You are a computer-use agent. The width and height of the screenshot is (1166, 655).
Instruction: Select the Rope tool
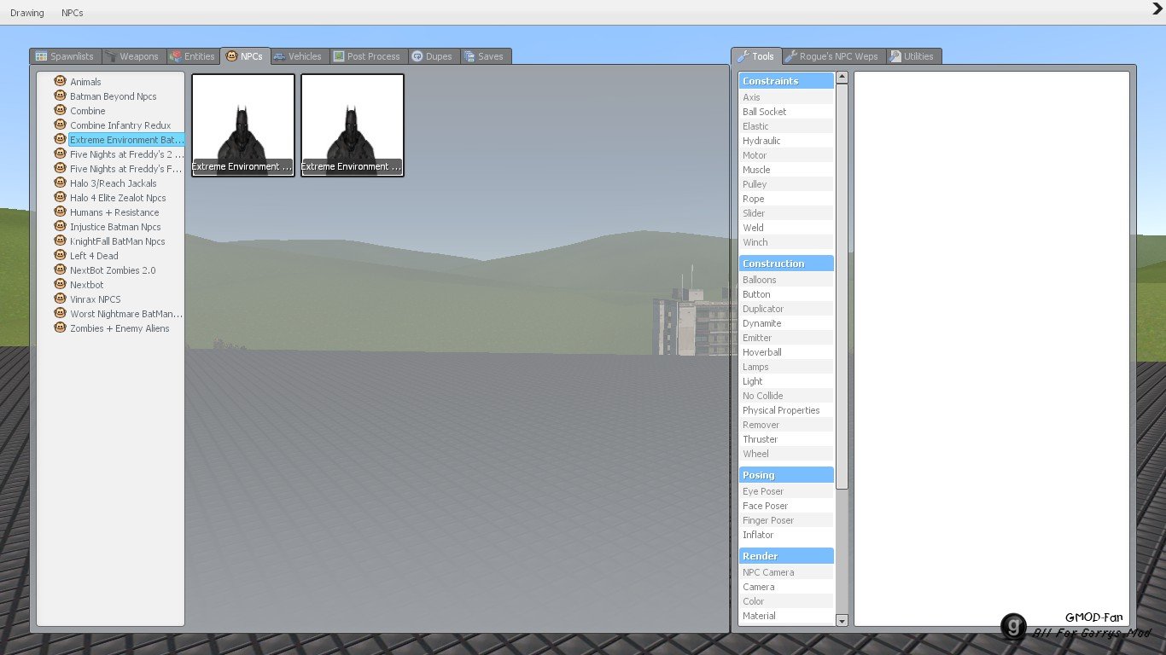pyautogui.click(x=786, y=199)
